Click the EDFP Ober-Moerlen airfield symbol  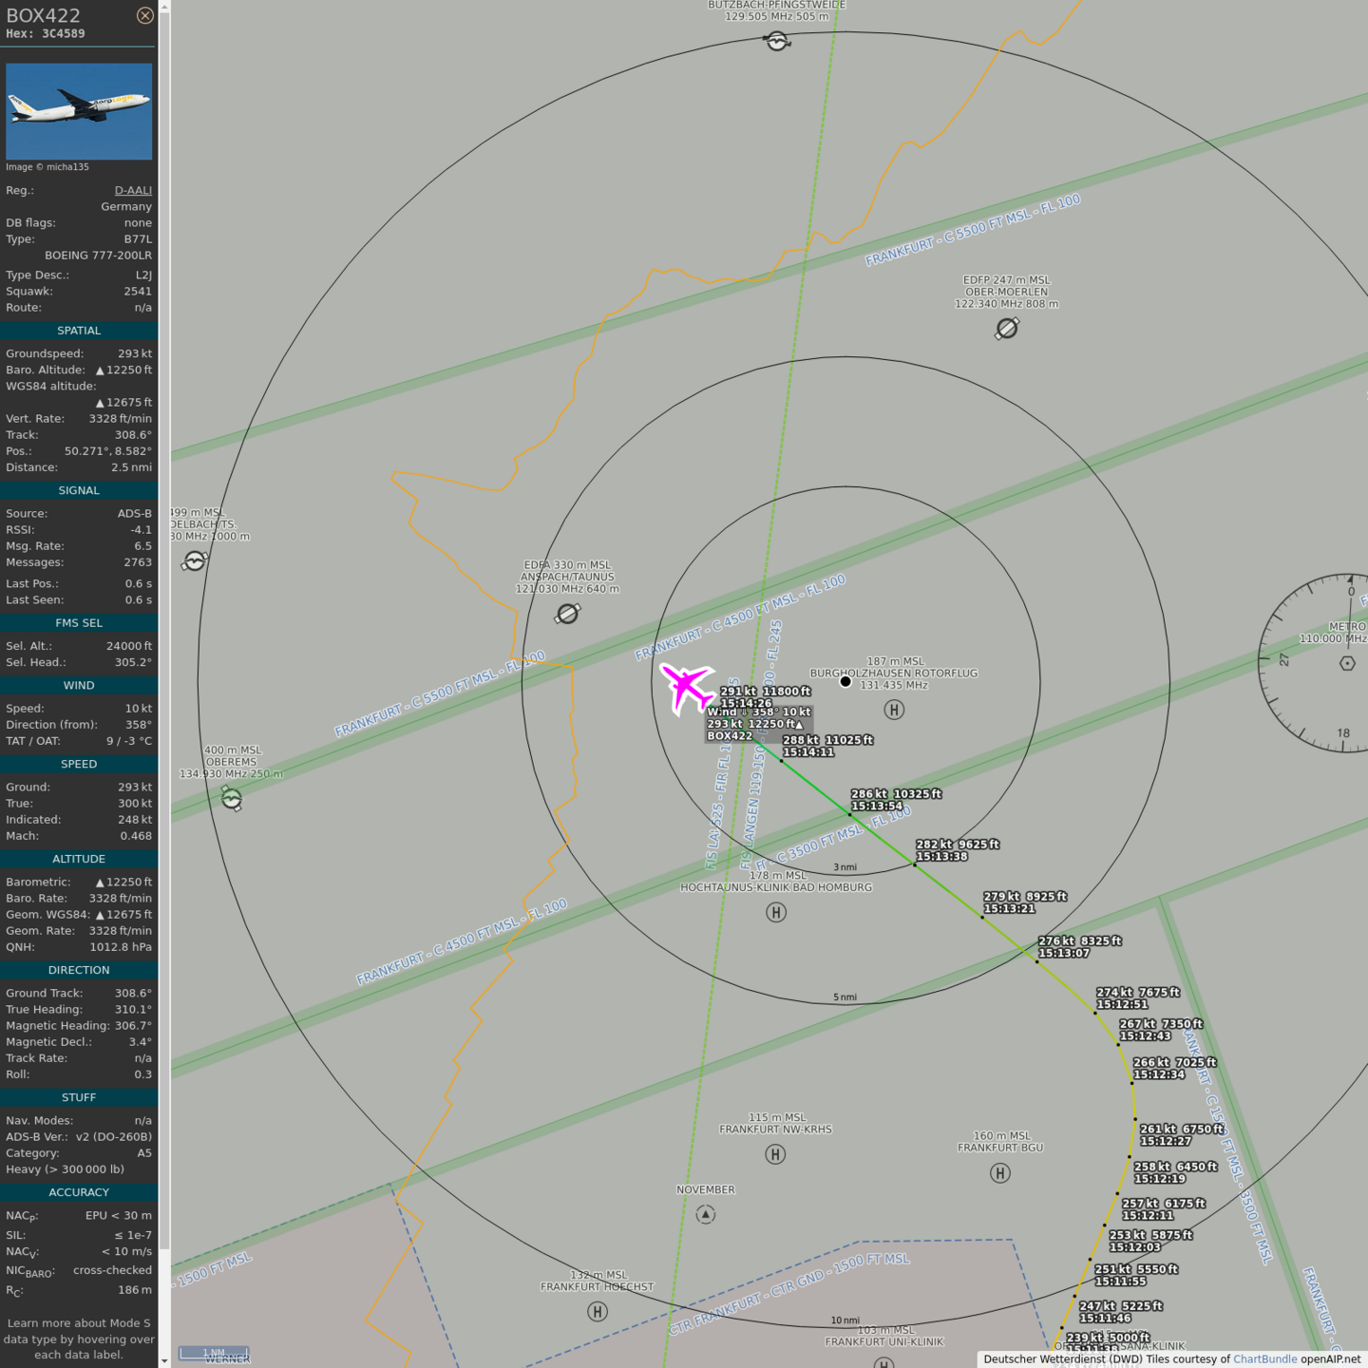click(x=1007, y=328)
